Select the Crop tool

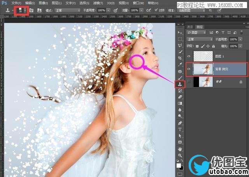click(x=180, y=58)
